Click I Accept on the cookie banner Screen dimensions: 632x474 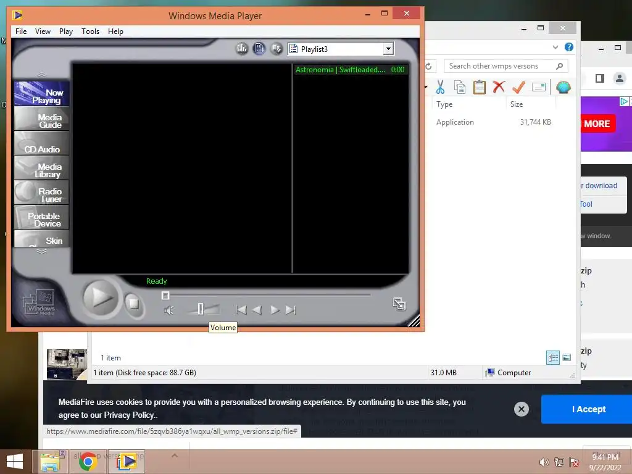(588, 409)
